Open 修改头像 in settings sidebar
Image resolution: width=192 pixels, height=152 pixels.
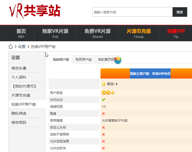click(x=19, y=68)
